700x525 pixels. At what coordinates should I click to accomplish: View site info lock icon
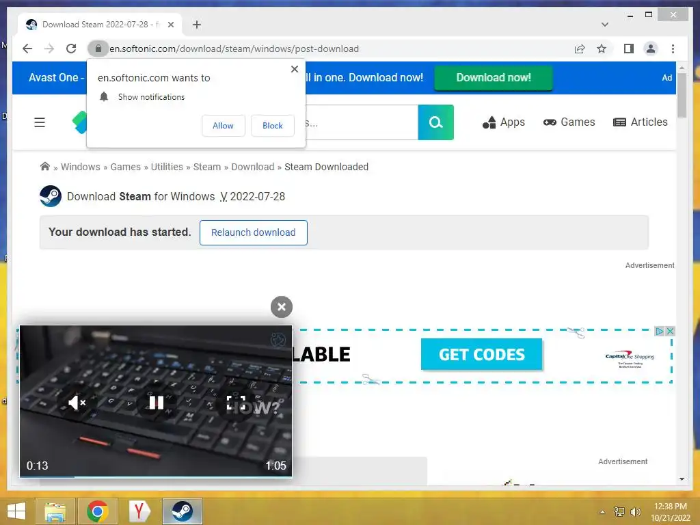(98, 49)
